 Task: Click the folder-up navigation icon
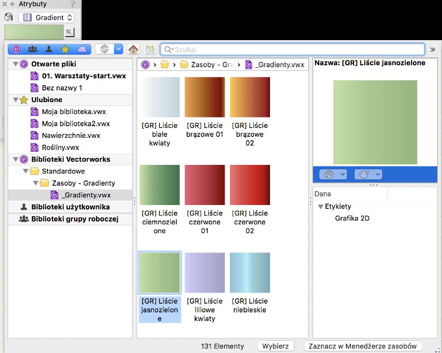point(150,49)
